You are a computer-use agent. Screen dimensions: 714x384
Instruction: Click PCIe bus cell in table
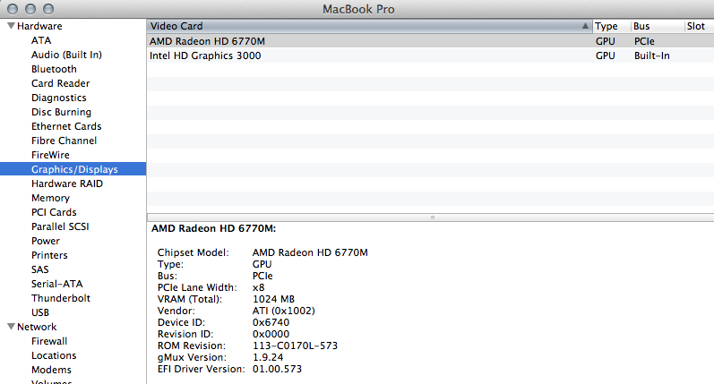644,41
